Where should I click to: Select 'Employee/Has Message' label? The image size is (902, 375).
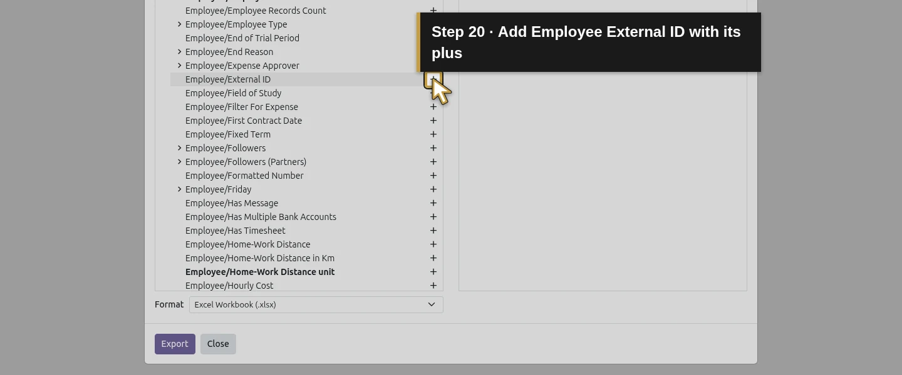232,203
